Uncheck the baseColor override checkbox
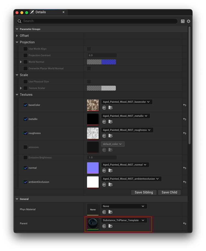The image size is (206, 251). coord(26,105)
